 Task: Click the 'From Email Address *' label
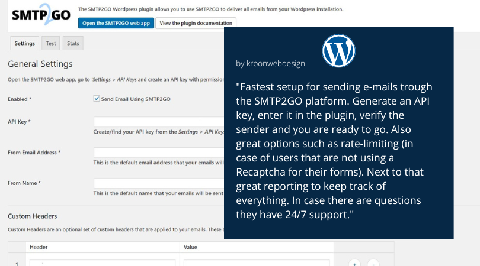(34, 152)
